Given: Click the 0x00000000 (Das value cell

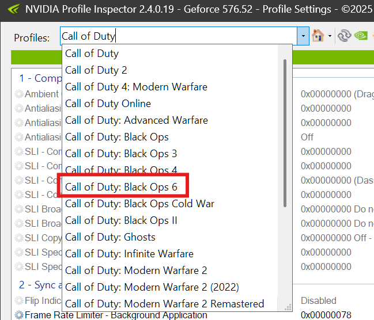Looking at the screenshot, I should pyautogui.click(x=337, y=180).
